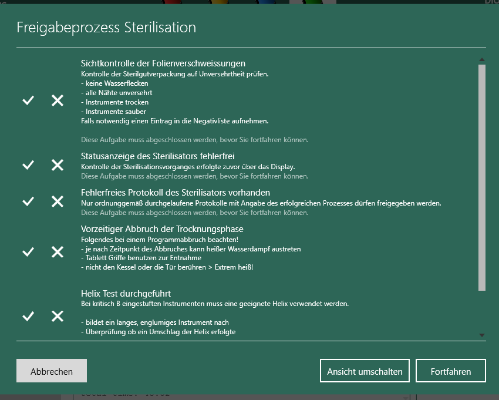Confirm Helix Test durchgeführt with checkmark
Screen dimensions: 499x400
point(28,316)
